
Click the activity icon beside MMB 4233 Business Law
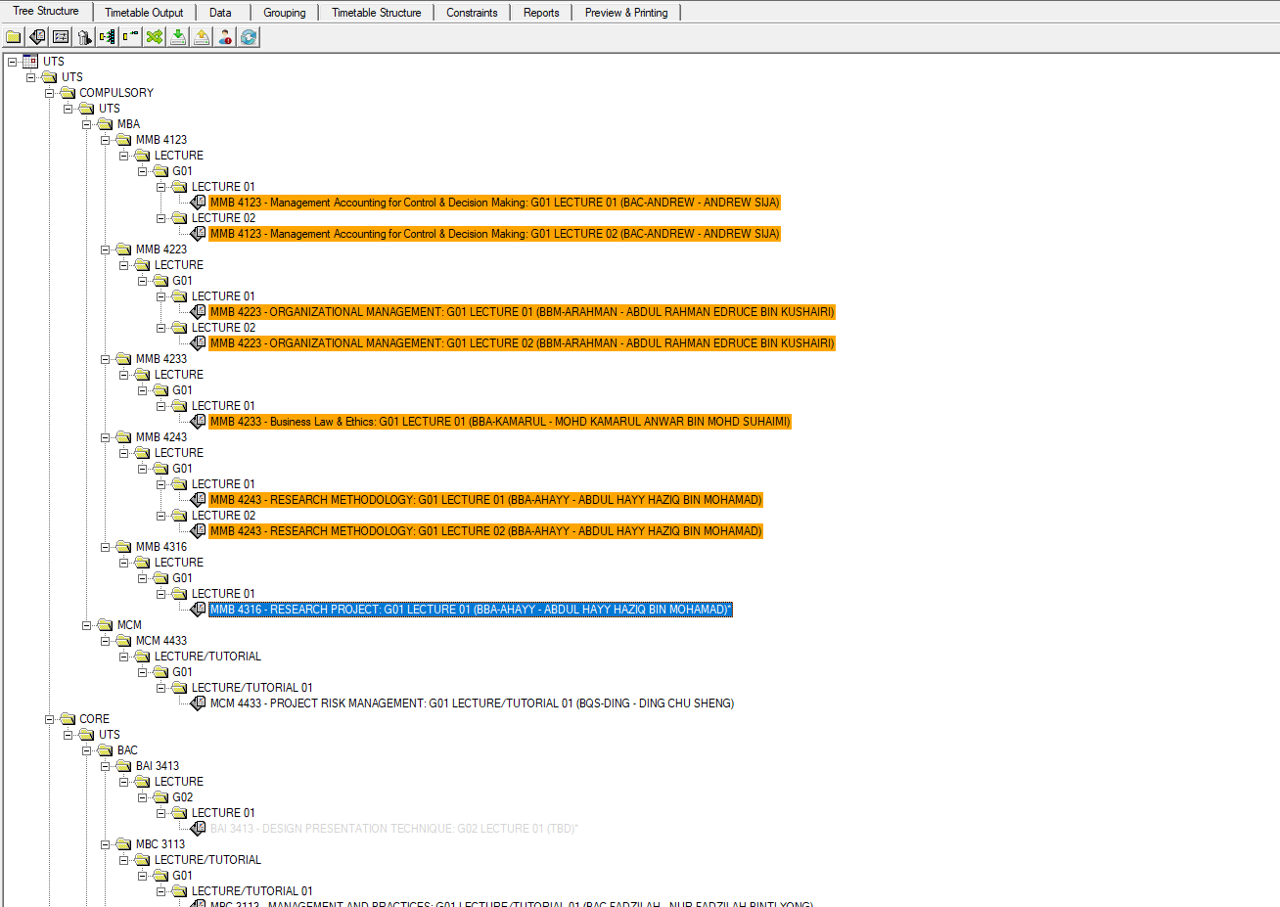point(199,422)
